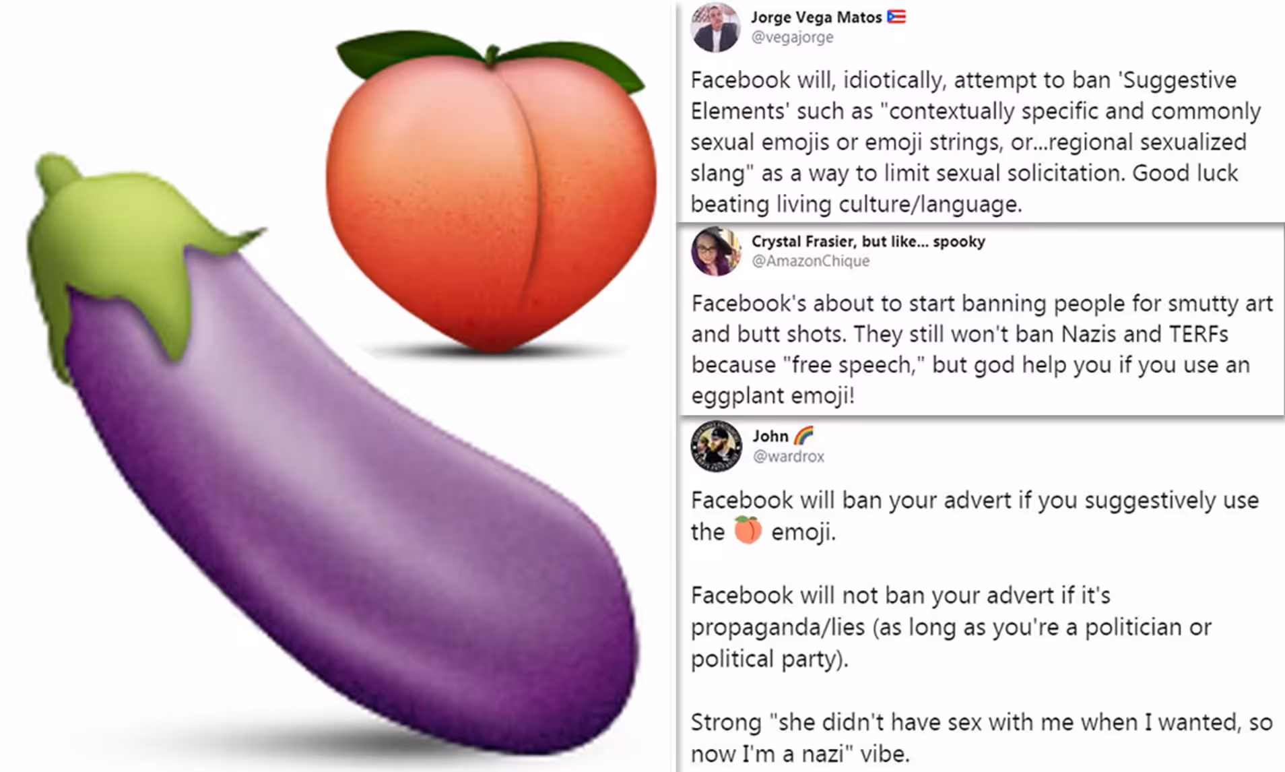The width and height of the screenshot is (1285, 772).
Task: Click the 'Facebook will ban your advert' text
Action: coord(975,516)
